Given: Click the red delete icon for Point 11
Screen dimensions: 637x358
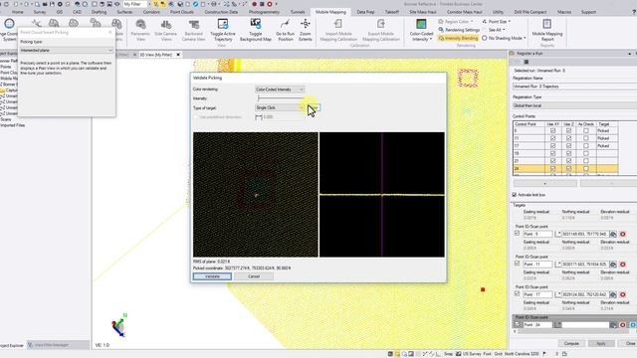Looking at the screenshot, I should point(623,265).
